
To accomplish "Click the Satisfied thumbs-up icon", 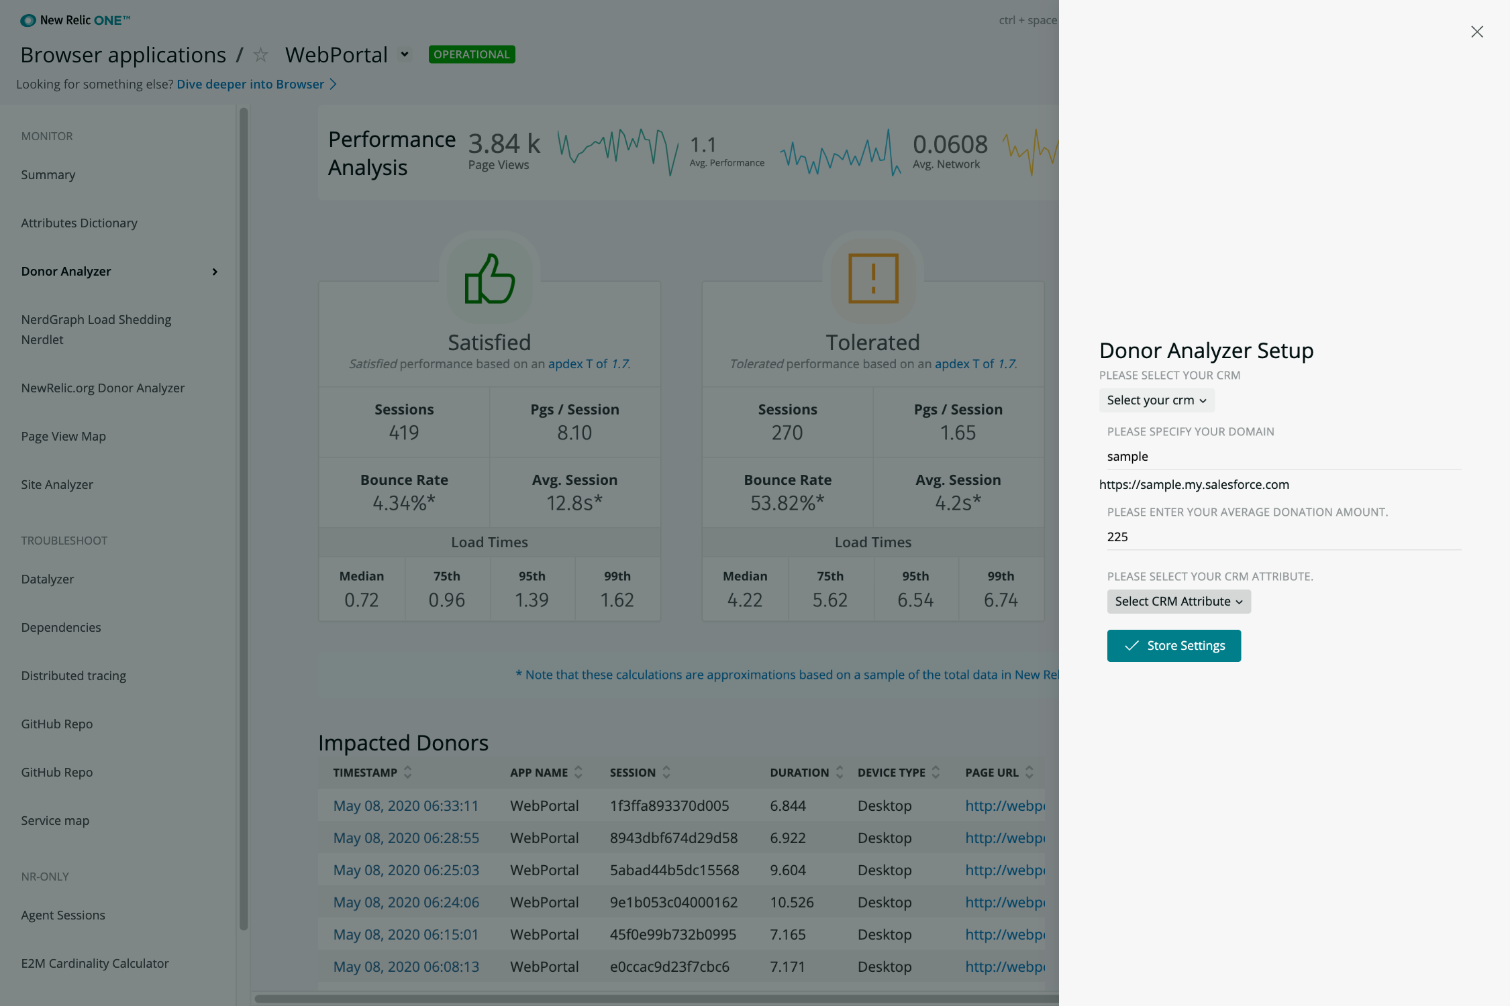I will pos(489,278).
